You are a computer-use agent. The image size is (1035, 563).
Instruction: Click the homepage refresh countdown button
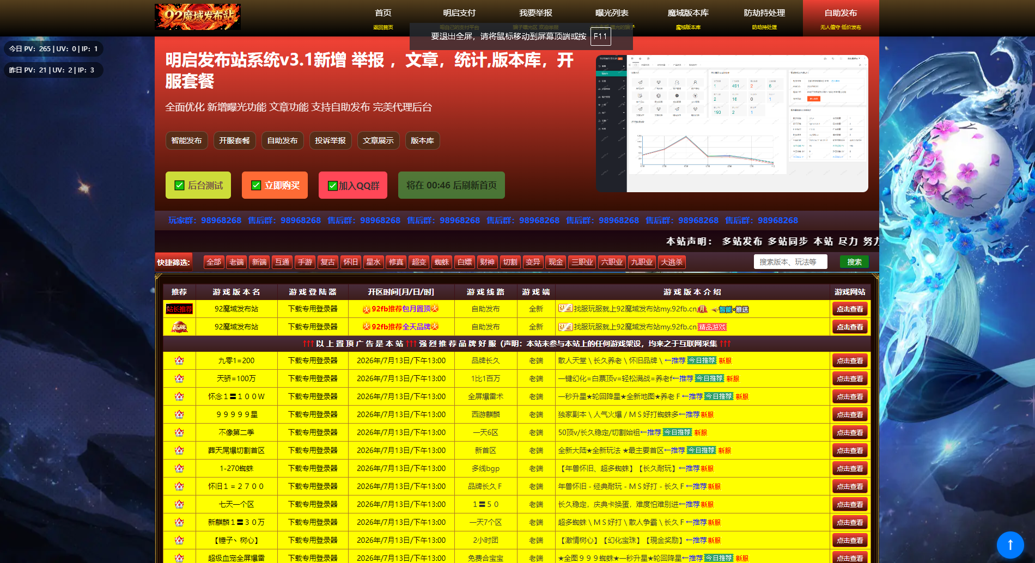(x=452, y=185)
